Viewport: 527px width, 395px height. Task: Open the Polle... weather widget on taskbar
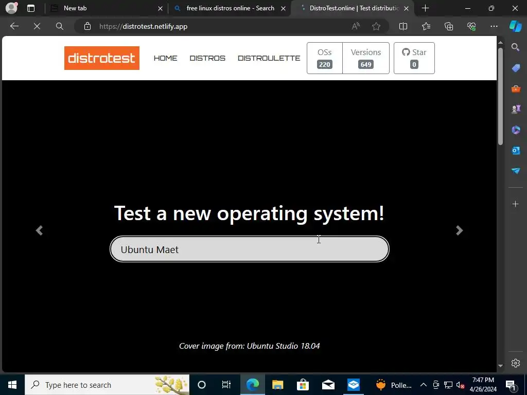(394, 385)
